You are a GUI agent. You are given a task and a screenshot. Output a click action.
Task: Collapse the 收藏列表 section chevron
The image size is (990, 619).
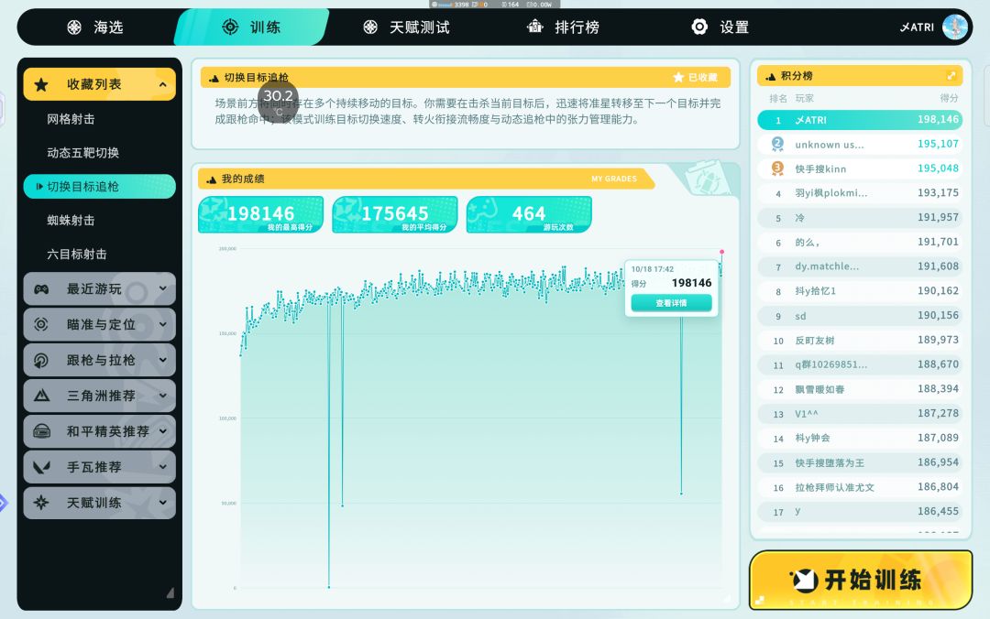tap(163, 84)
